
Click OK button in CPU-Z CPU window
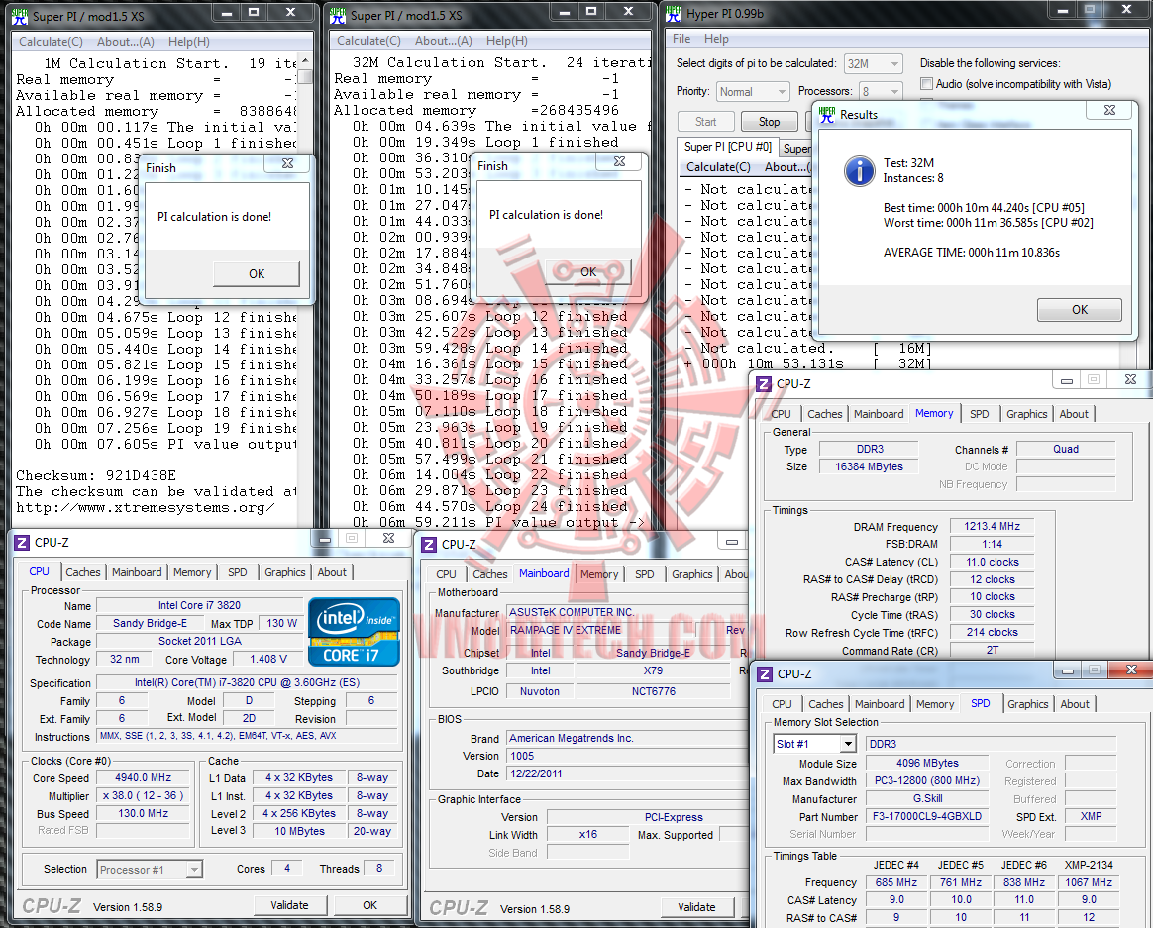click(369, 905)
